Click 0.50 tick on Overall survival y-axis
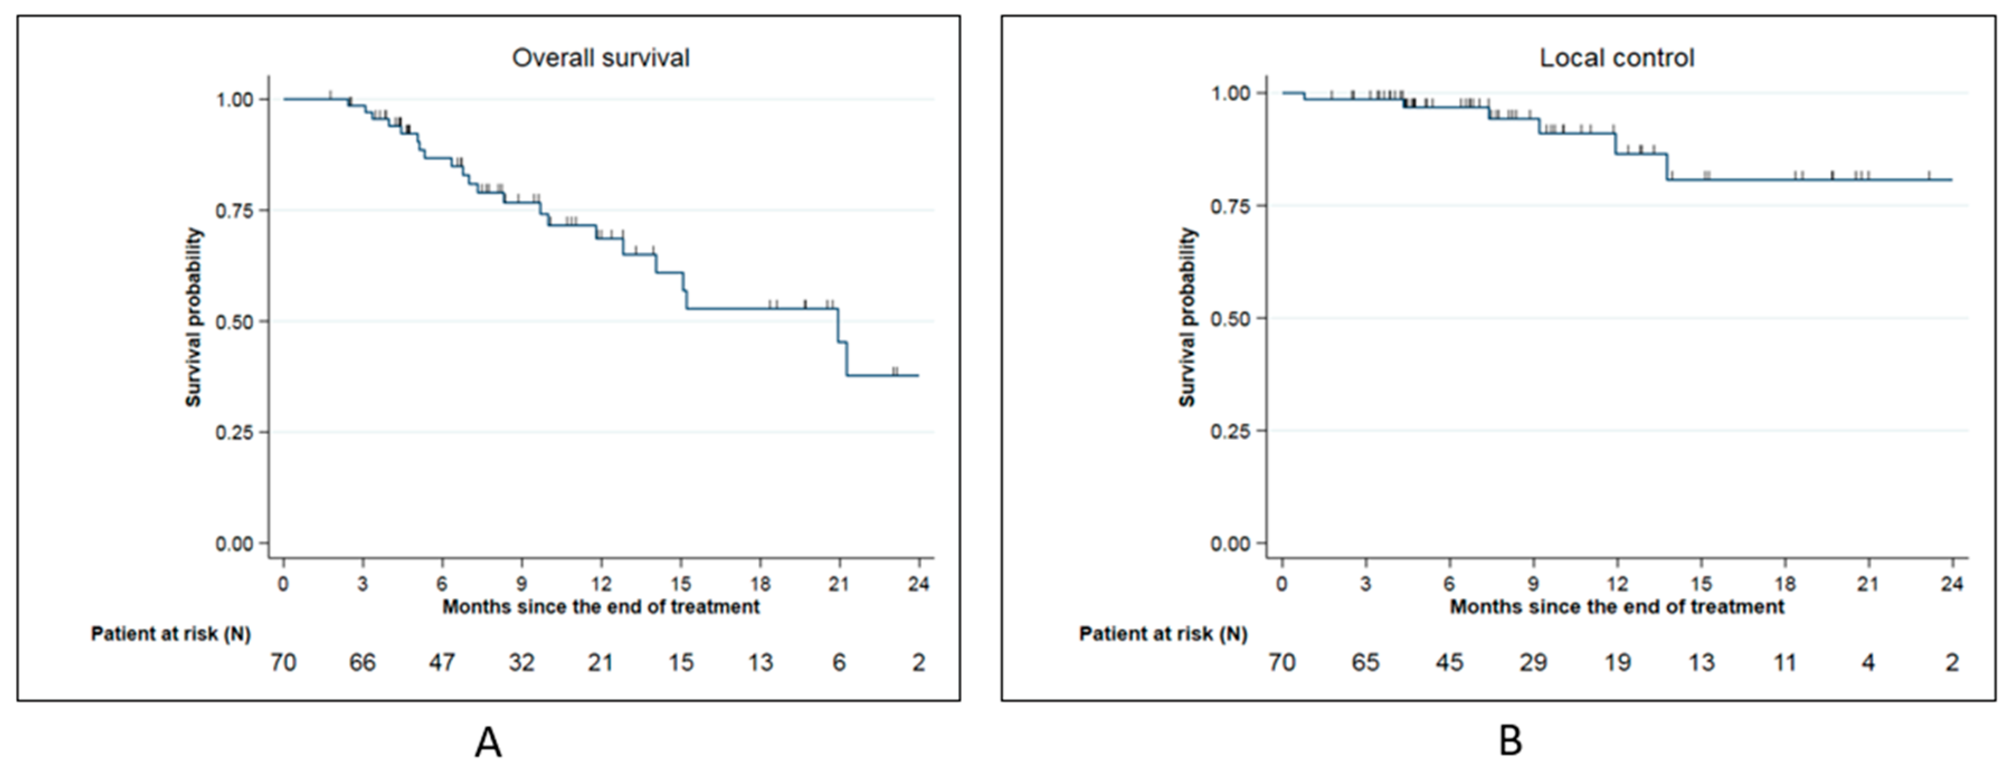This screenshot has width=2012, height=772. click(234, 322)
